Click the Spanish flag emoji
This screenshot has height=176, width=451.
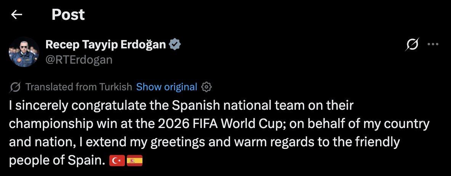pyautogui.click(x=134, y=161)
